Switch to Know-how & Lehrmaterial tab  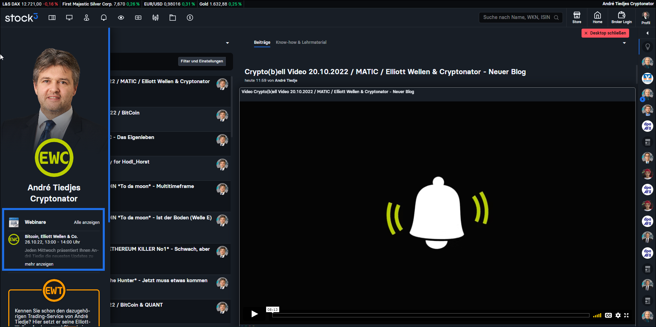301,42
